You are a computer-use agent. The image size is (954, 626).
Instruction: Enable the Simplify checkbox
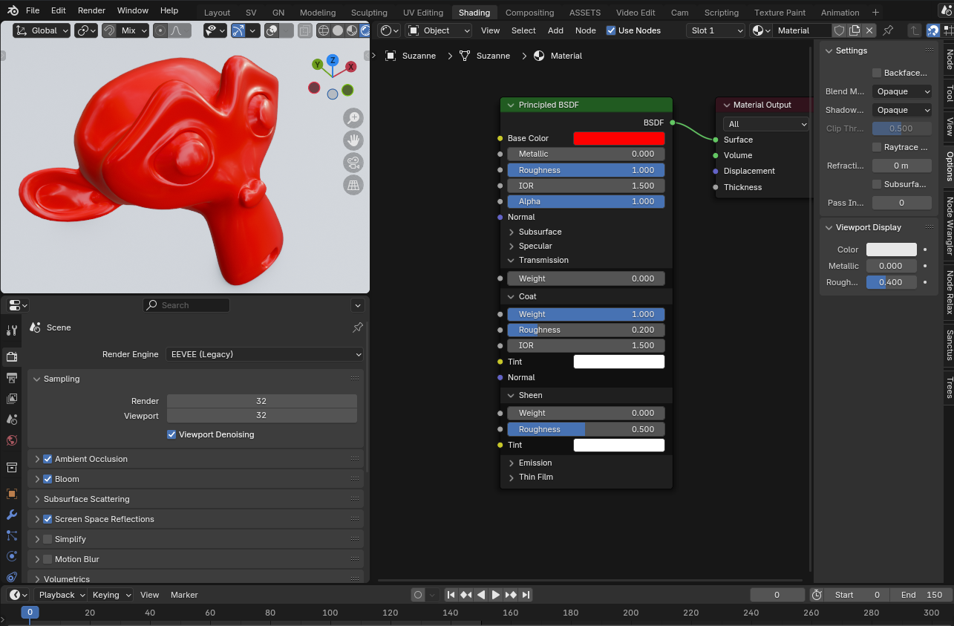click(48, 539)
